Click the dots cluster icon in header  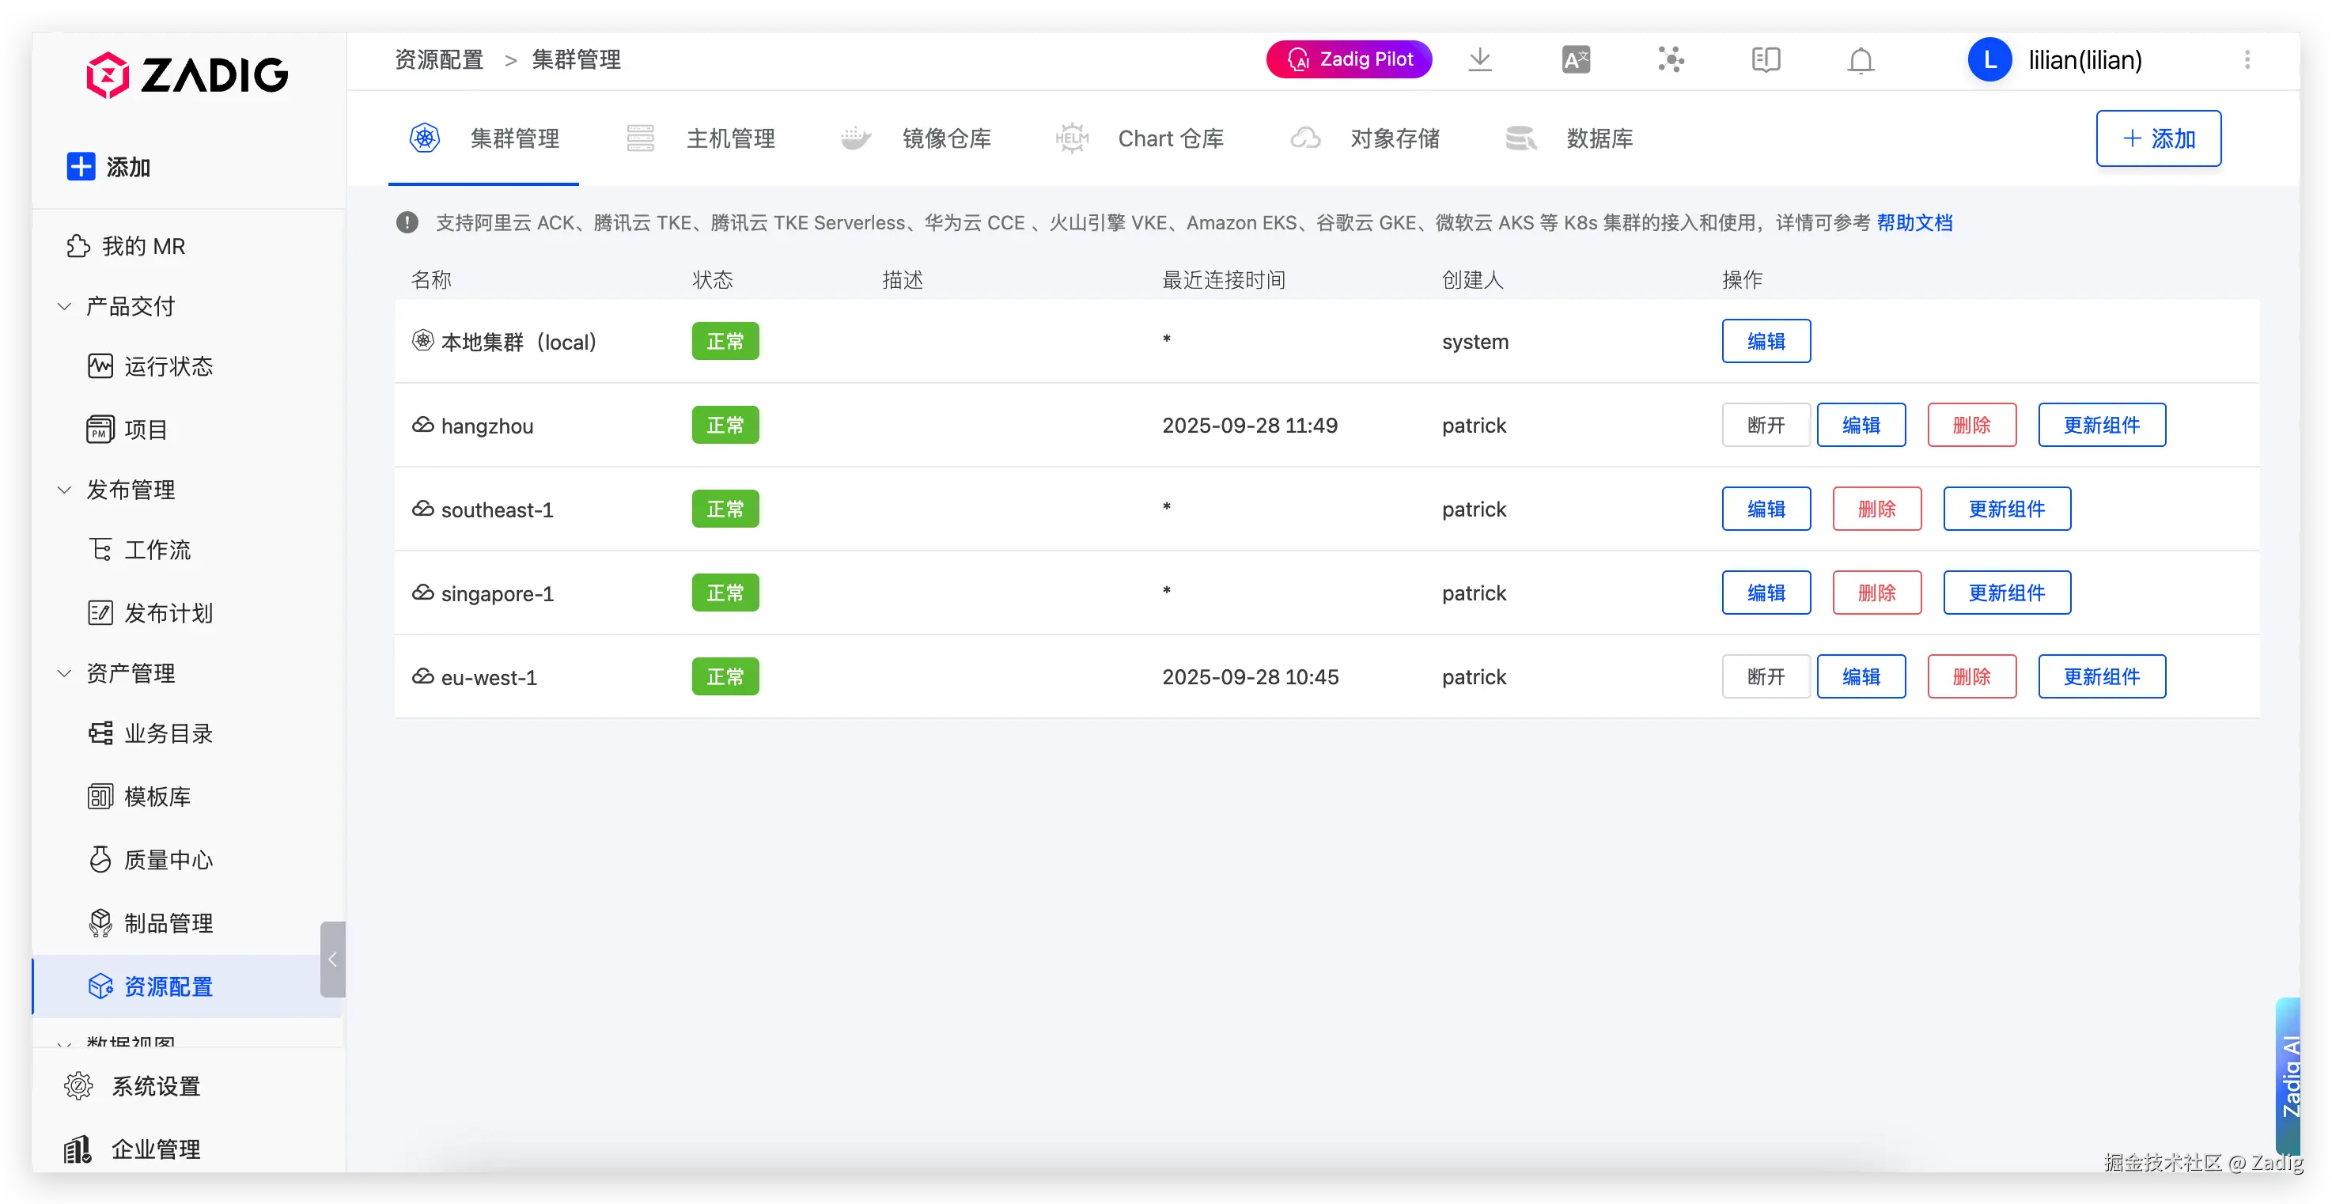coord(1670,60)
